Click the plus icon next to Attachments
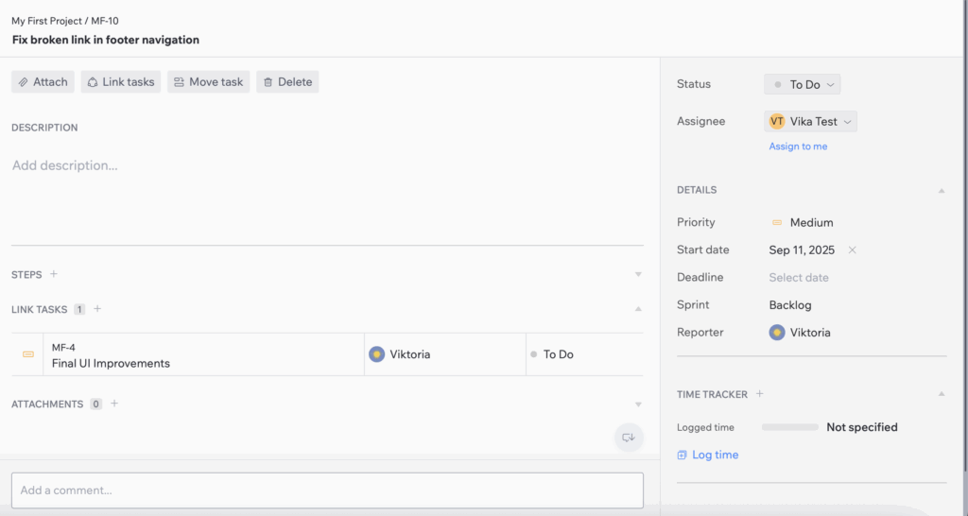The image size is (968, 516). pos(114,404)
